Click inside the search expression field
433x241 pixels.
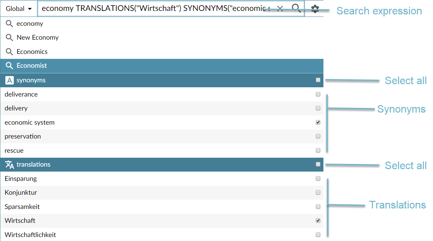tap(156, 9)
